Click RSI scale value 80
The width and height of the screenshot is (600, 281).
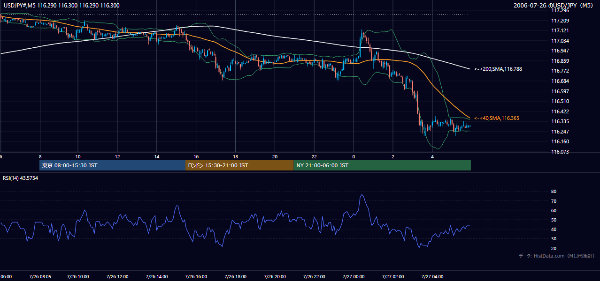tap(554, 192)
